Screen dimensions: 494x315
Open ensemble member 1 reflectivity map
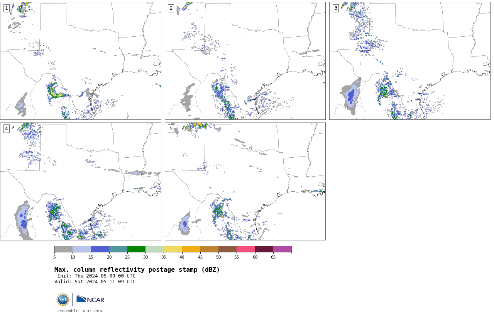(81, 61)
